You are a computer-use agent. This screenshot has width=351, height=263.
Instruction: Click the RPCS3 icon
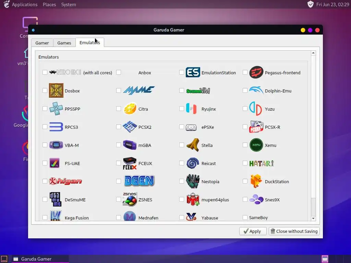point(56,127)
